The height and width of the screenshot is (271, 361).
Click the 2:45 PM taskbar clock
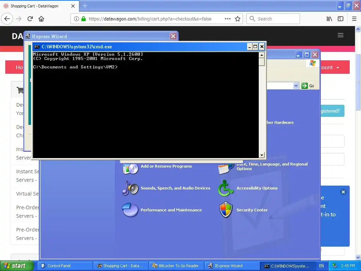pyautogui.click(x=348, y=266)
